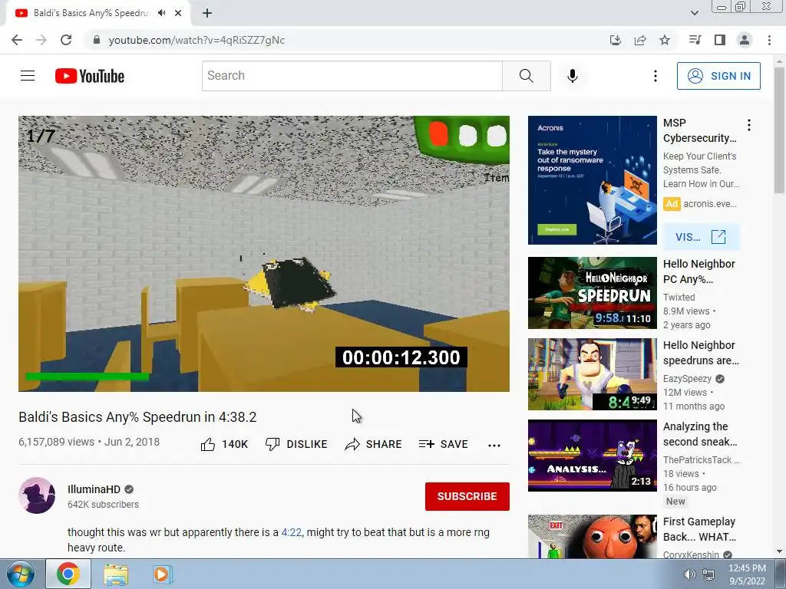Open IlluminaHD channel avatar
Viewport: 786px width, 589px height.
[x=37, y=495]
